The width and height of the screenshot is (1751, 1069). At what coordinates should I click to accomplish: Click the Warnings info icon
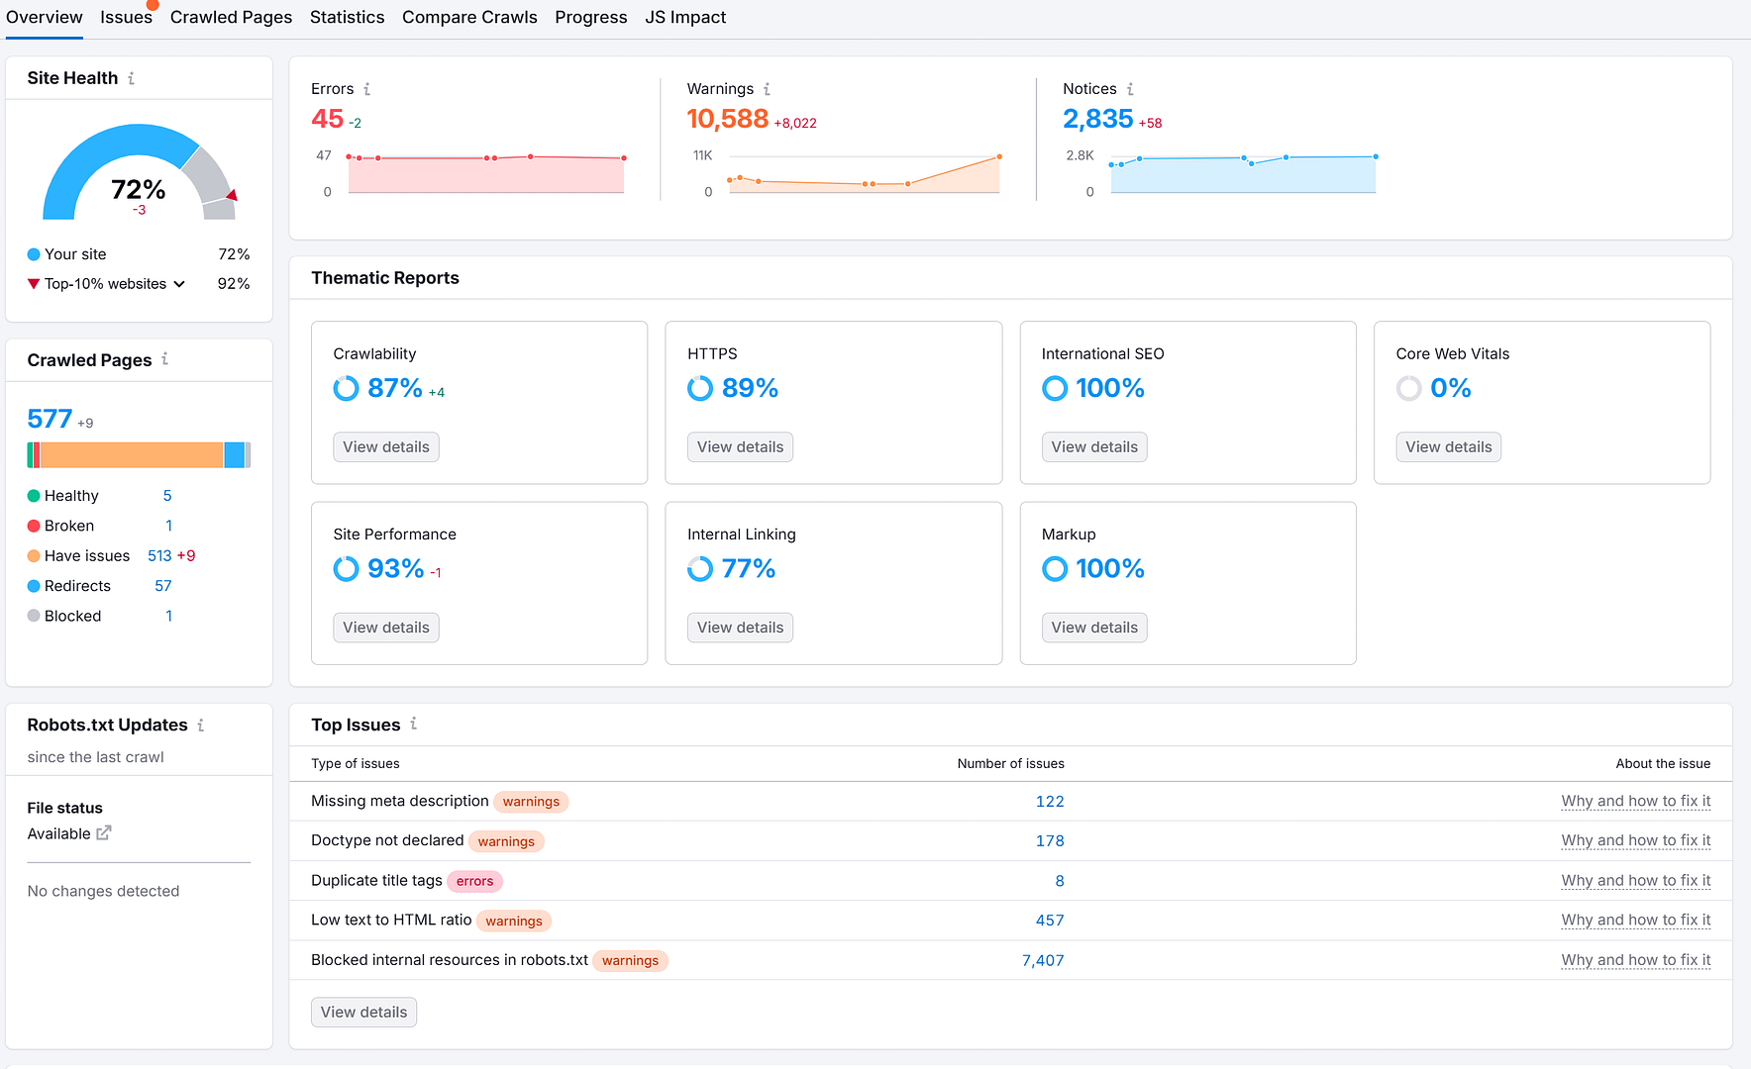click(x=767, y=89)
